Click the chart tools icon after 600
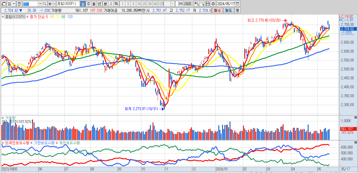The width and height of the screenshot is (358, 173). point(197,4)
